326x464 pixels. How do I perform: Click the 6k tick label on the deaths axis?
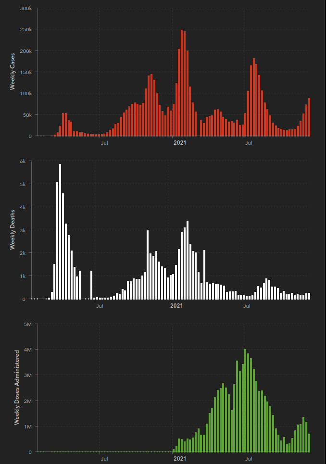22,161
